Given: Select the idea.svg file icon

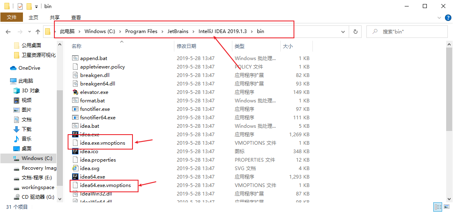Looking at the screenshot, I should [75, 168].
